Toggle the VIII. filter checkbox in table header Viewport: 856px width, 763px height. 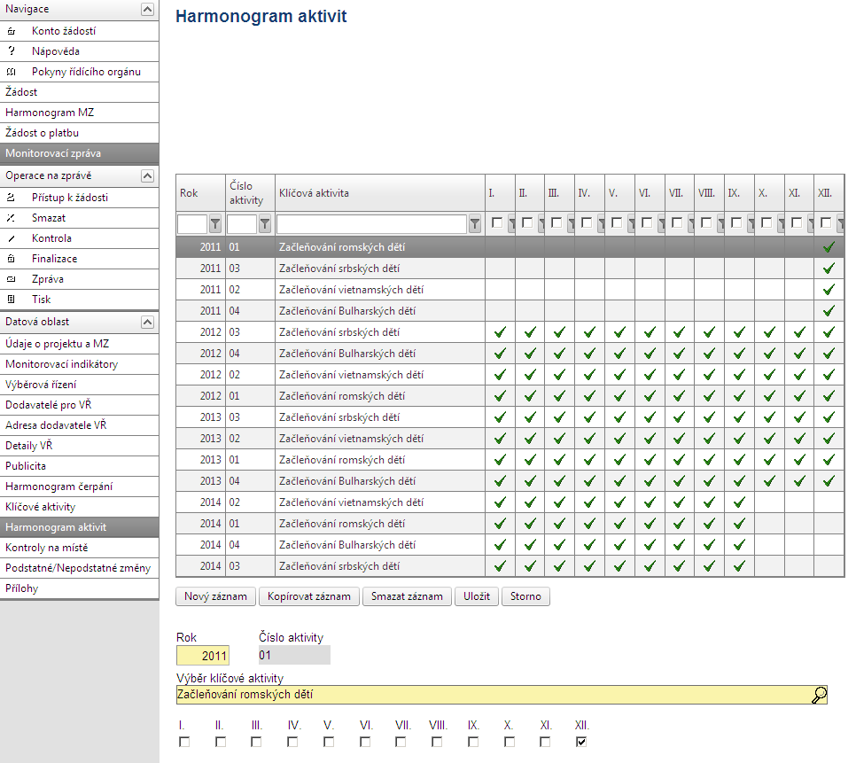click(x=706, y=222)
